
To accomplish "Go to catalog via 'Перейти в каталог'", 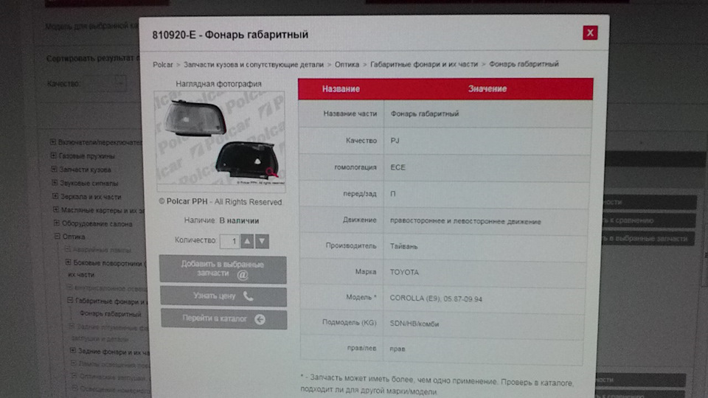I will click(223, 319).
